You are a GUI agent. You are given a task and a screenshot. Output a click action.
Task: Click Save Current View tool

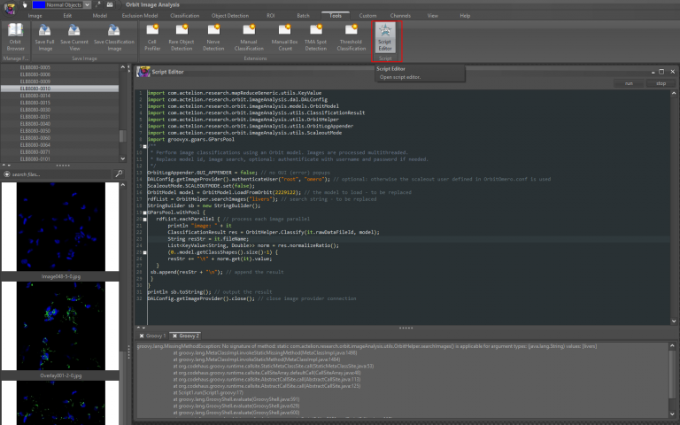point(74,37)
